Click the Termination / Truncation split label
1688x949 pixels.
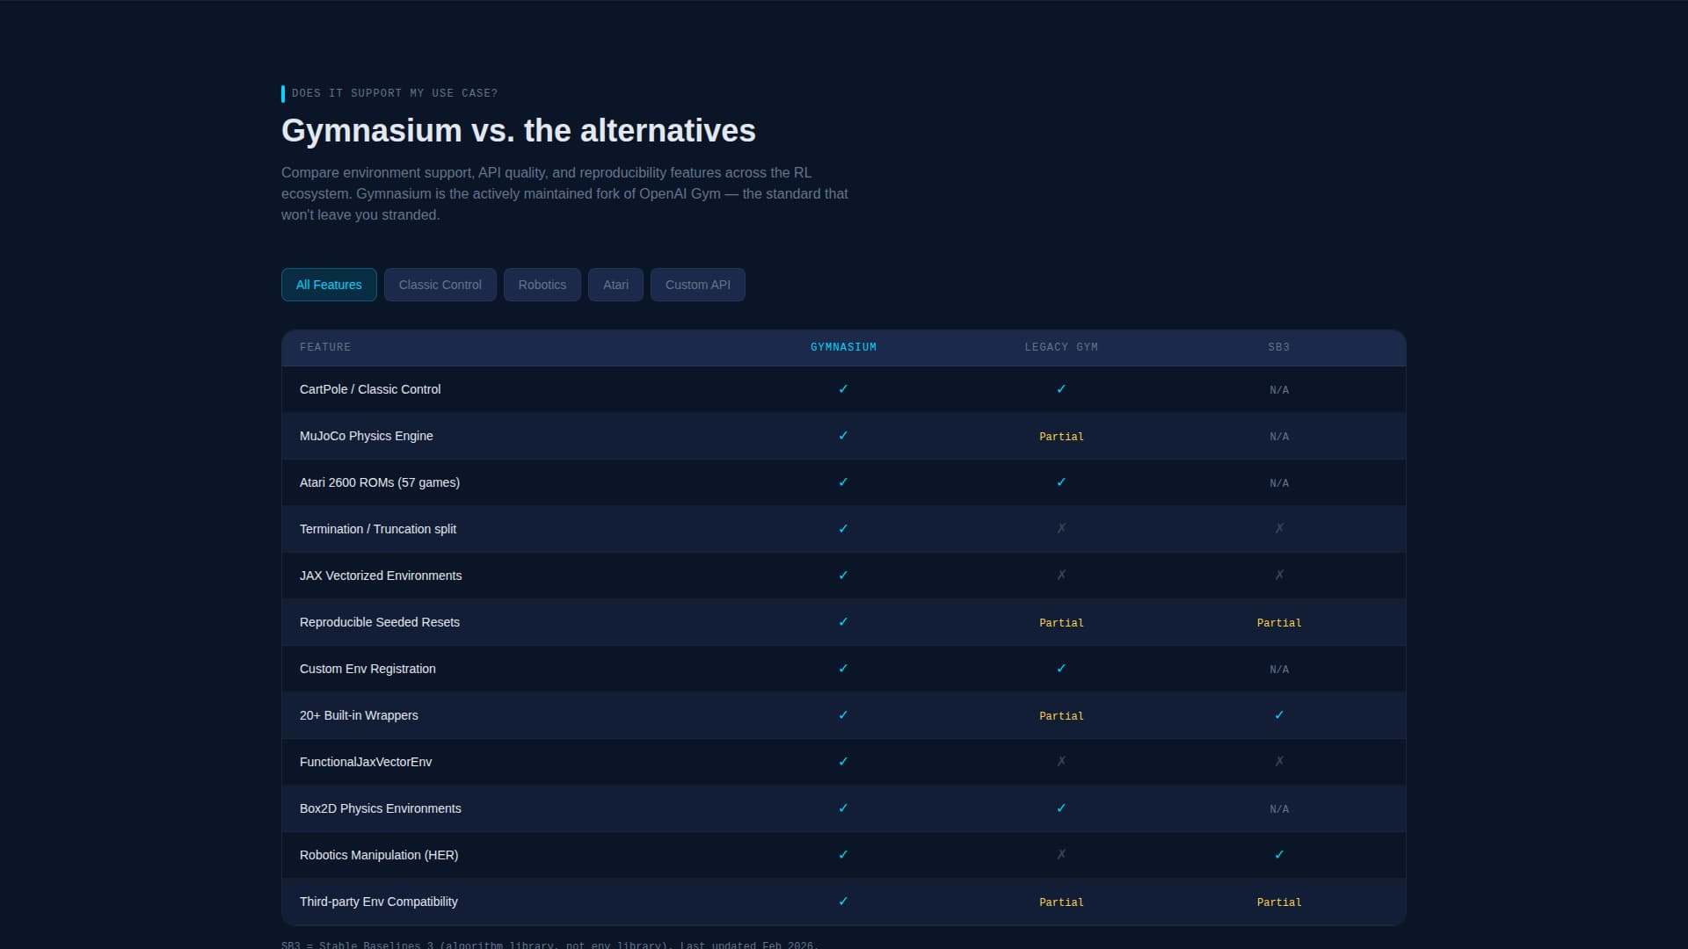[378, 529]
